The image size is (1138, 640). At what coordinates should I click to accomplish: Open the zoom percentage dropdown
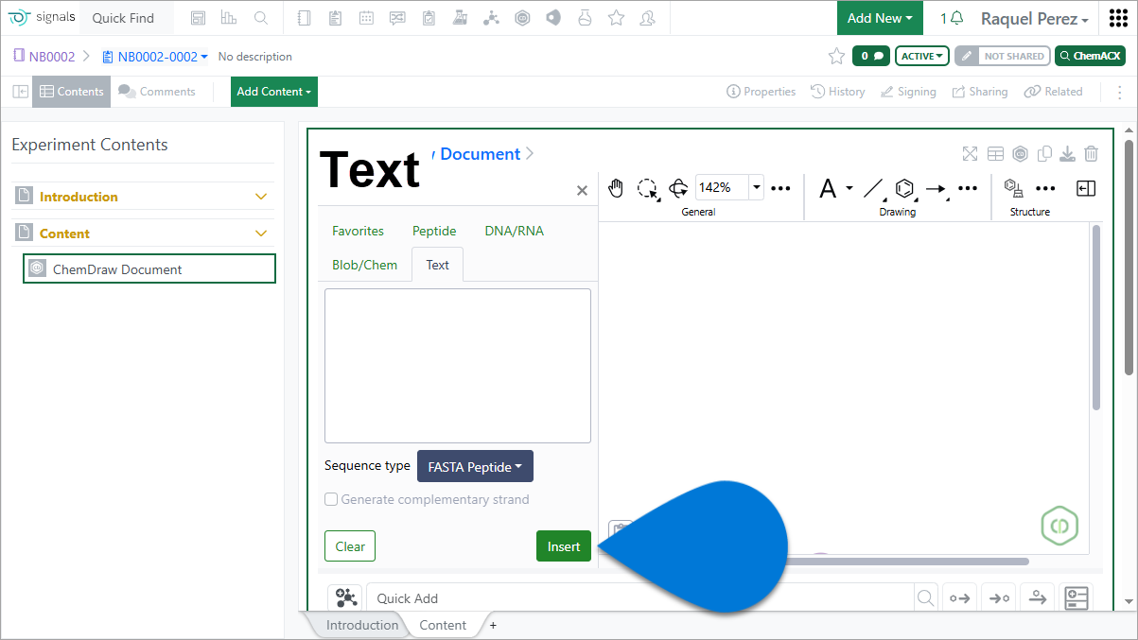pyautogui.click(x=757, y=187)
